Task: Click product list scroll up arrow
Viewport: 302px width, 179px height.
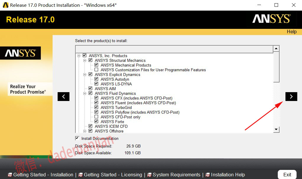Action: click(x=276, y=49)
